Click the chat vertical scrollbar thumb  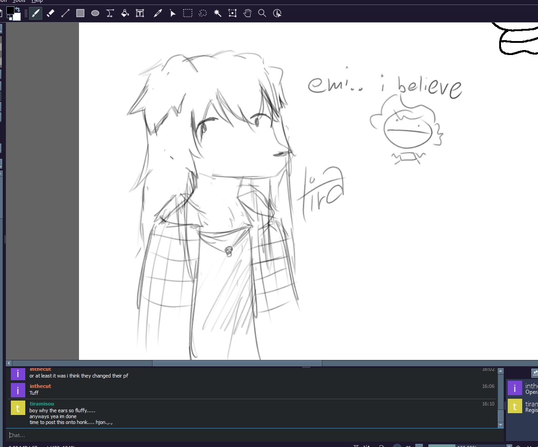[501, 415]
